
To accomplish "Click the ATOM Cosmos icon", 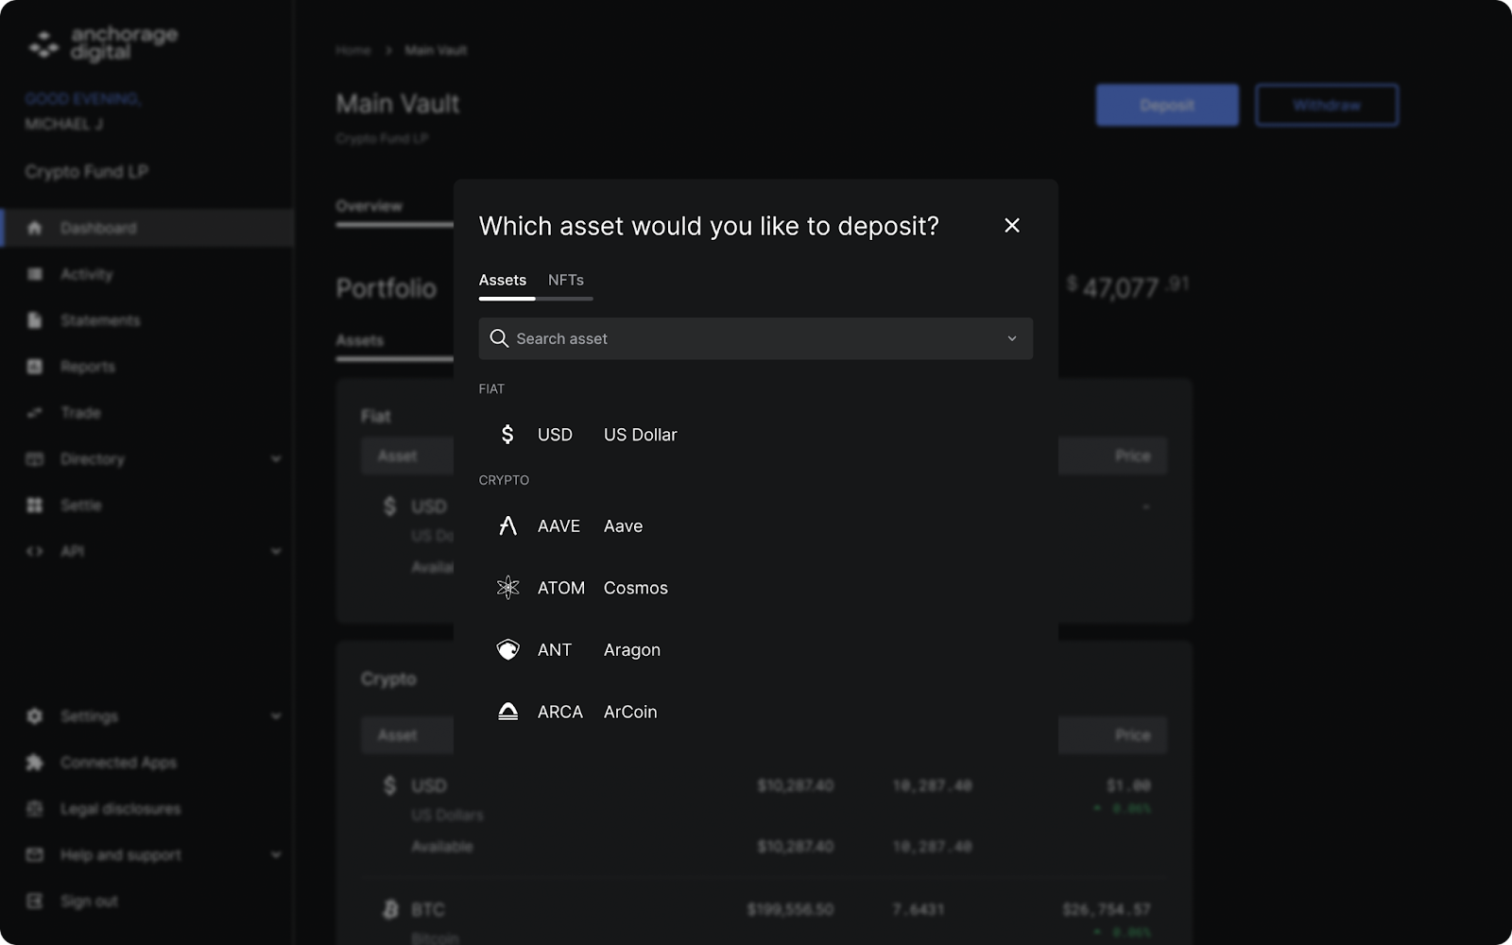I will (x=507, y=588).
